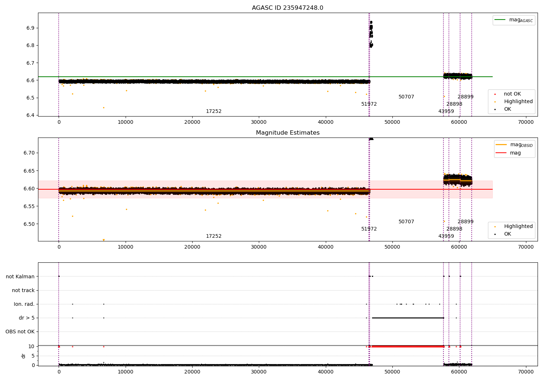Click obsid label 17252 in the Magnitude Estimates plot

(214, 236)
